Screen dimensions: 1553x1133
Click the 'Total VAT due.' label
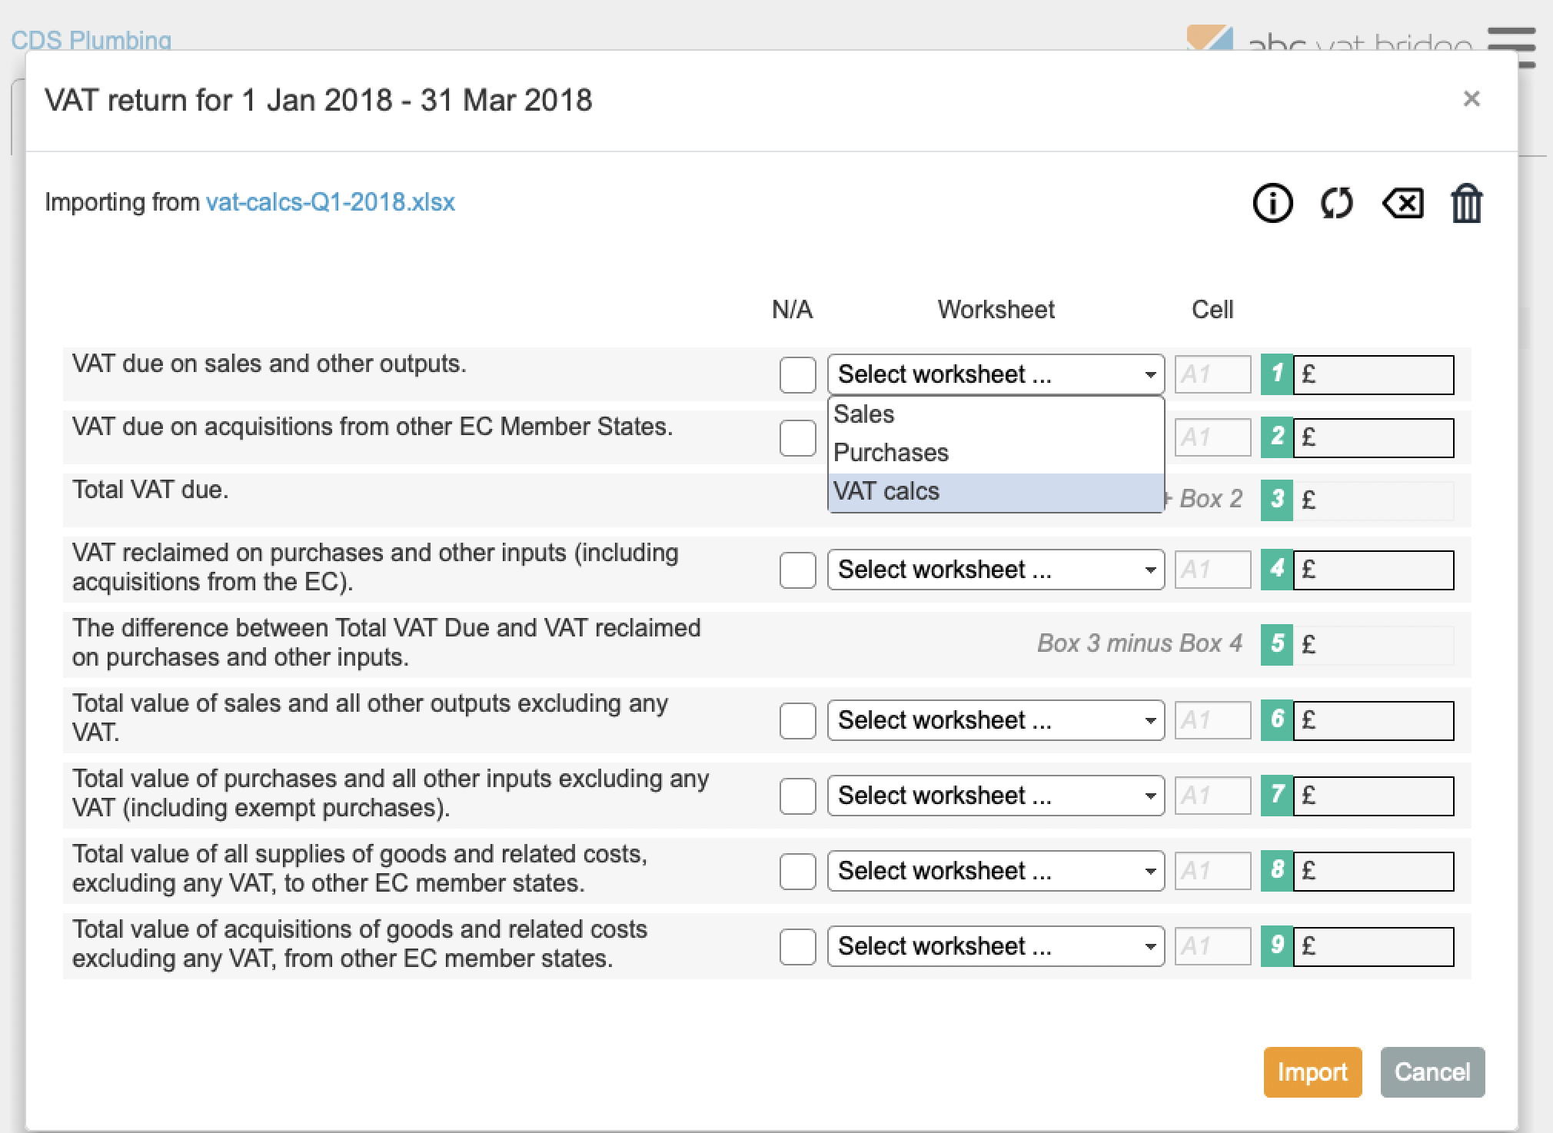[x=151, y=490]
